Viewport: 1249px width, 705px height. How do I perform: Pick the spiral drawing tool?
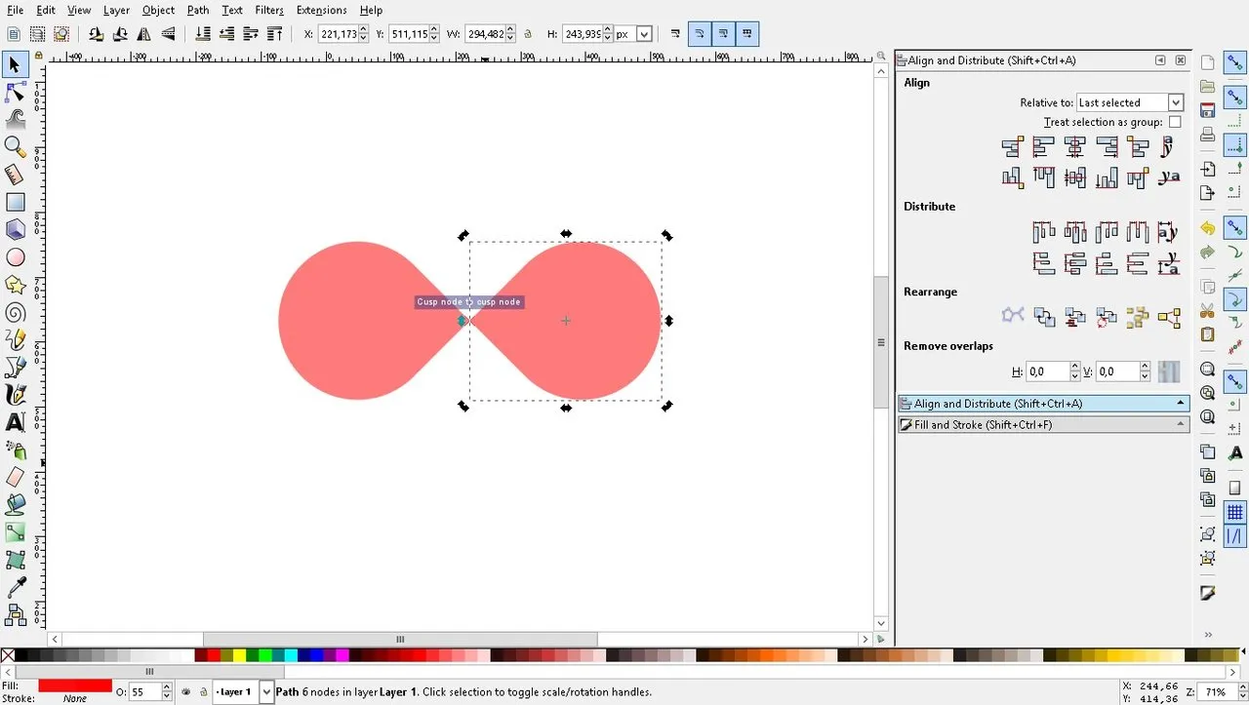16,313
